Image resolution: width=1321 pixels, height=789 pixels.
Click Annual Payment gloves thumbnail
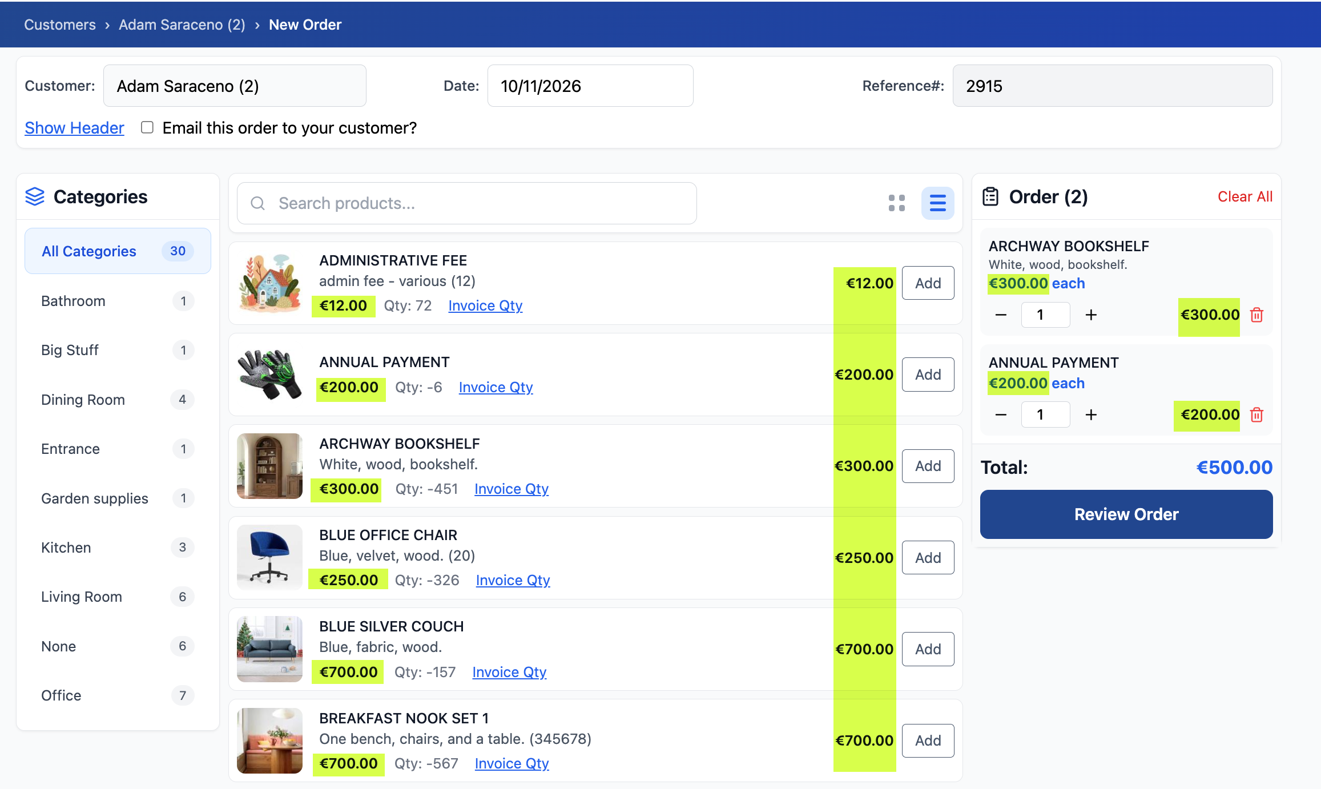tap(269, 375)
